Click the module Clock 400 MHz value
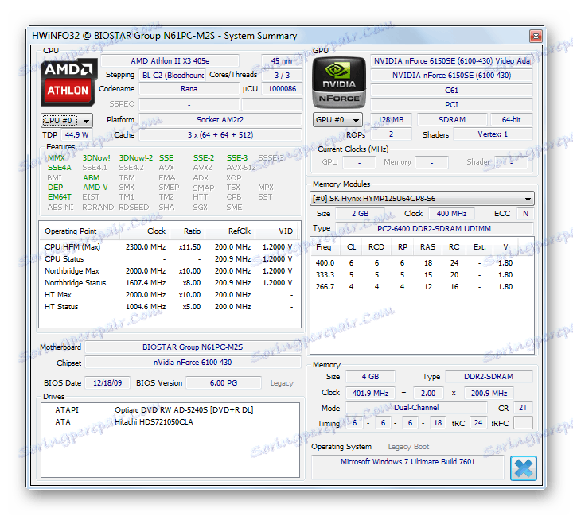This screenshot has width=573, height=516. [x=451, y=214]
